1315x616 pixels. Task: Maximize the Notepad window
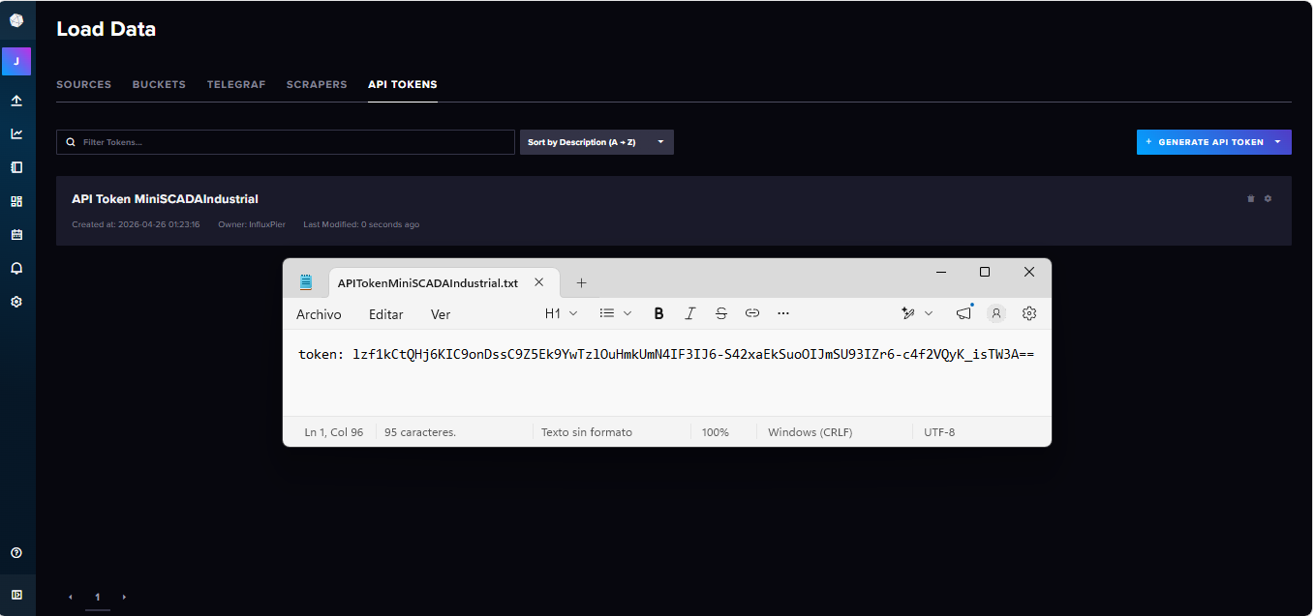coord(985,273)
